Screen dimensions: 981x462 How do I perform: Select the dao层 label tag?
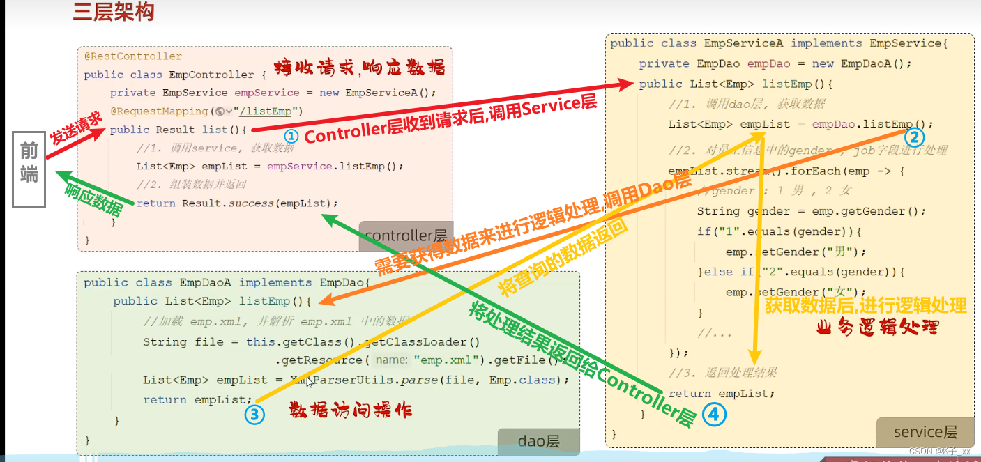[538, 441]
